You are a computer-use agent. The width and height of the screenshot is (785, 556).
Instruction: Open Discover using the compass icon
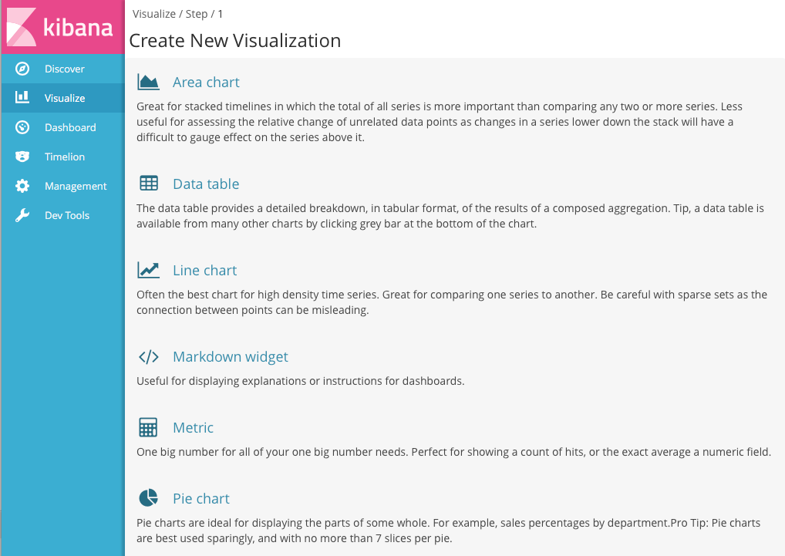[22, 69]
